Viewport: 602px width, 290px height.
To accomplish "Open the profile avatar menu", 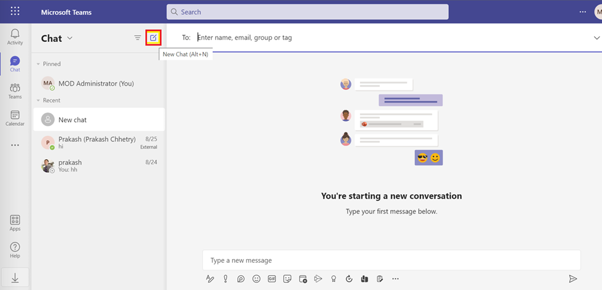I will [x=598, y=12].
